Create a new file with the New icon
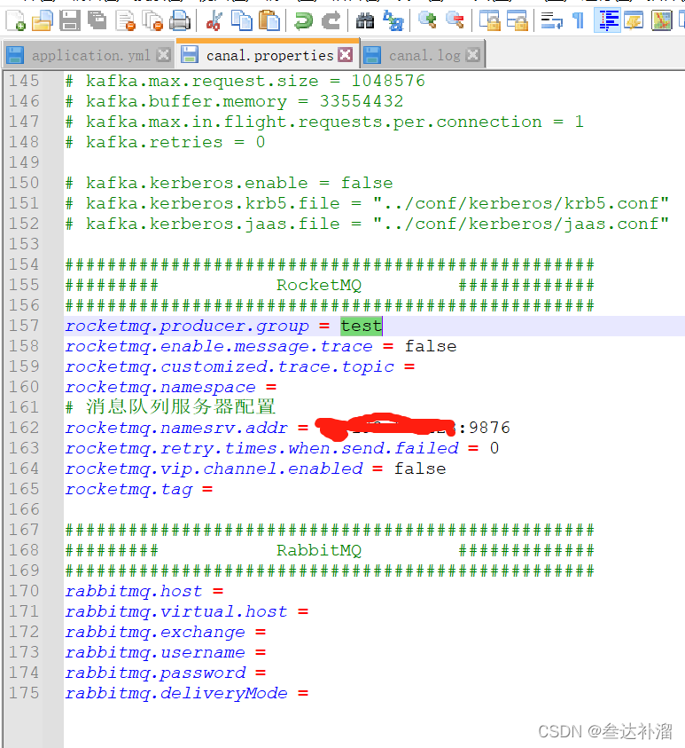Screen dimensions: 685x748 pyautogui.click(x=16, y=21)
